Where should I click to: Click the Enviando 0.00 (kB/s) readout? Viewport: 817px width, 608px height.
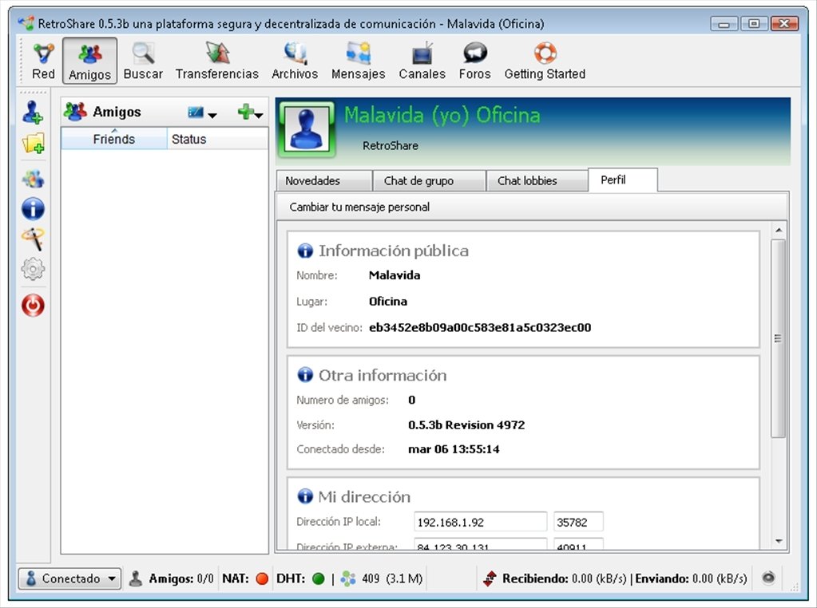(691, 578)
